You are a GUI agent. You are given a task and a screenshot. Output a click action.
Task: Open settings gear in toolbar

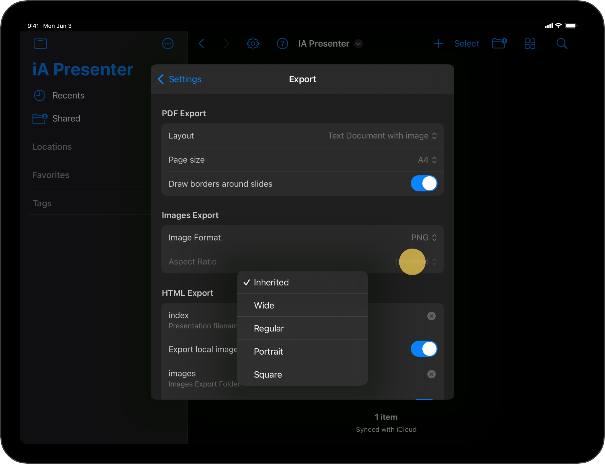253,44
